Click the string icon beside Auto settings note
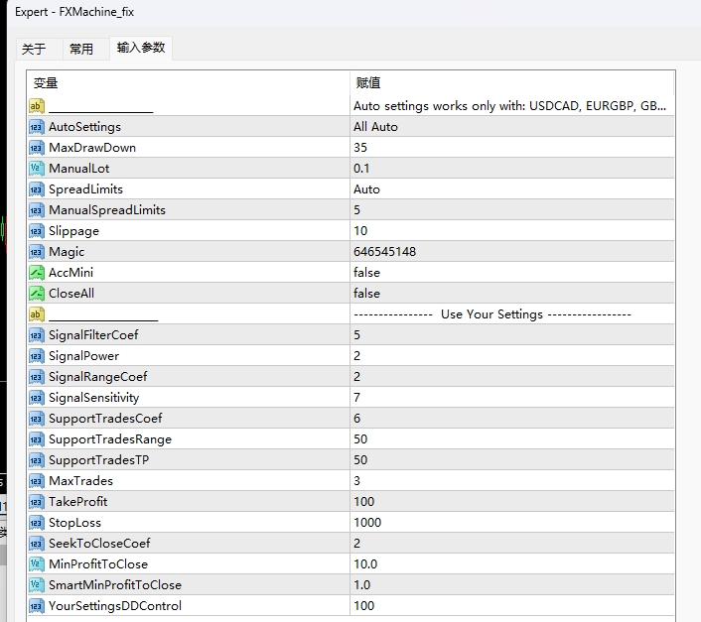 [x=37, y=106]
